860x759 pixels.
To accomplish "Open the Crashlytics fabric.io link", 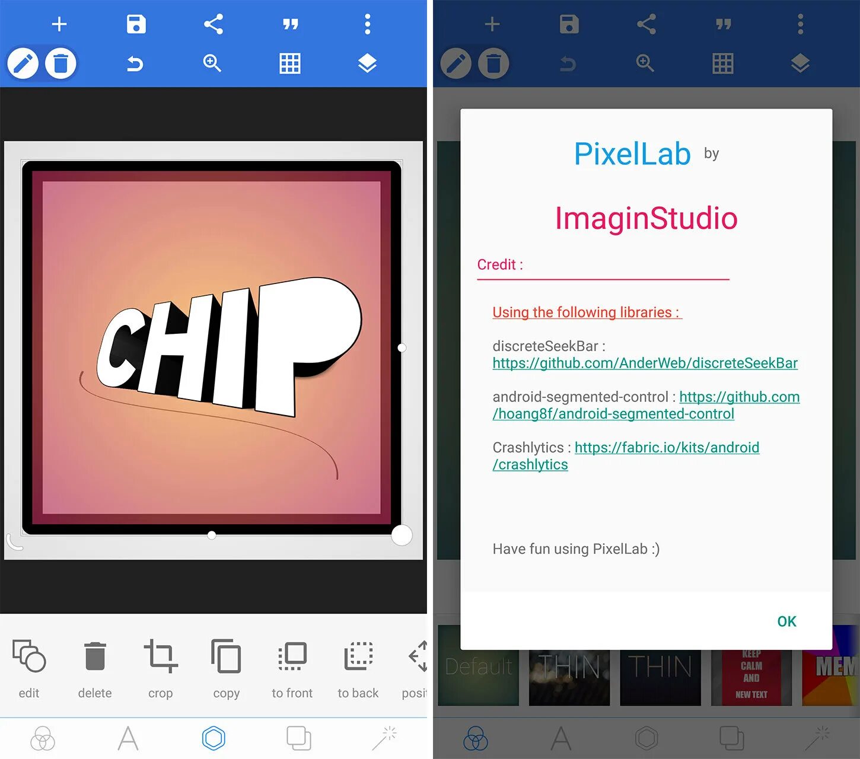I will pyautogui.click(x=626, y=456).
